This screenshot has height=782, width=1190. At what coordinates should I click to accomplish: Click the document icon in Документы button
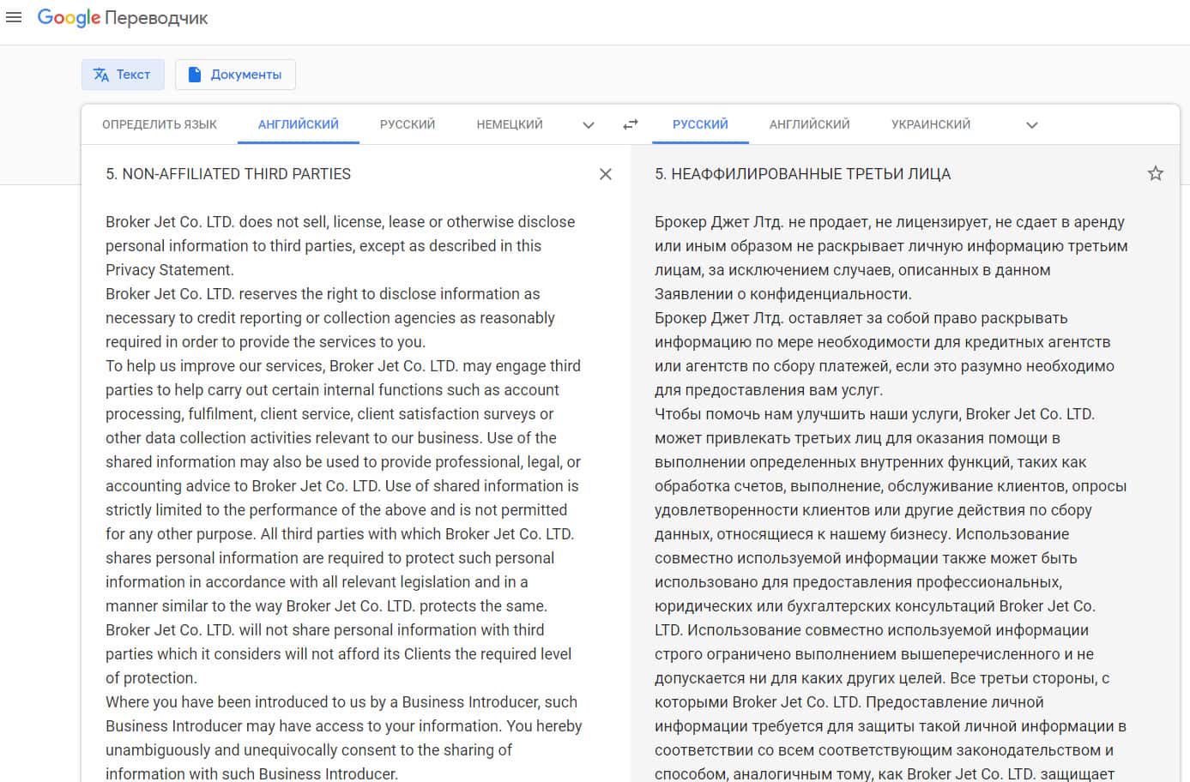(x=195, y=75)
